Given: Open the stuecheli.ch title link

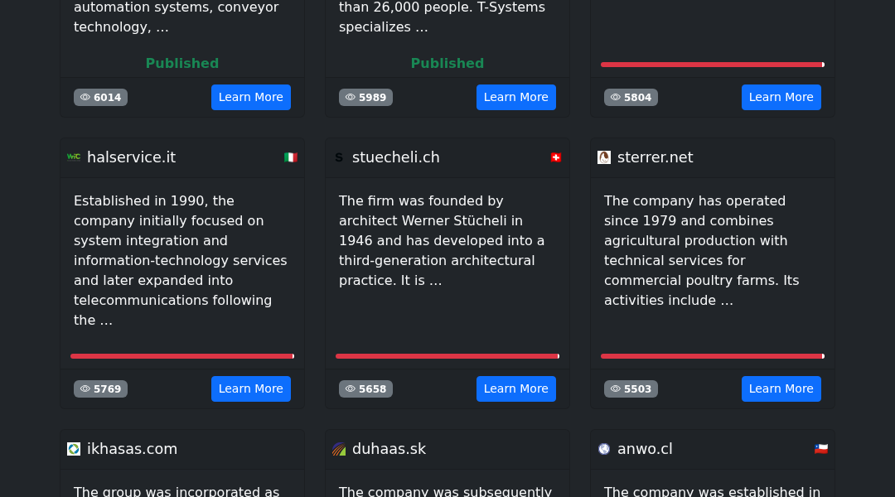Looking at the screenshot, I should pyautogui.click(x=395, y=157).
